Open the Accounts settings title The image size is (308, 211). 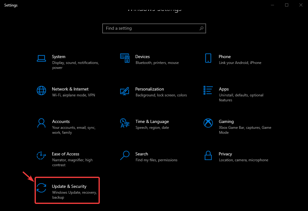click(61, 121)
